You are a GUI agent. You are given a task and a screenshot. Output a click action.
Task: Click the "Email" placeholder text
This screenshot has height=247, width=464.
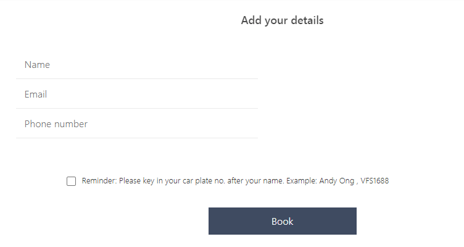point(36,94)
